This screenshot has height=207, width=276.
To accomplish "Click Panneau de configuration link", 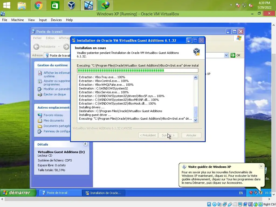I will point(57,131).
